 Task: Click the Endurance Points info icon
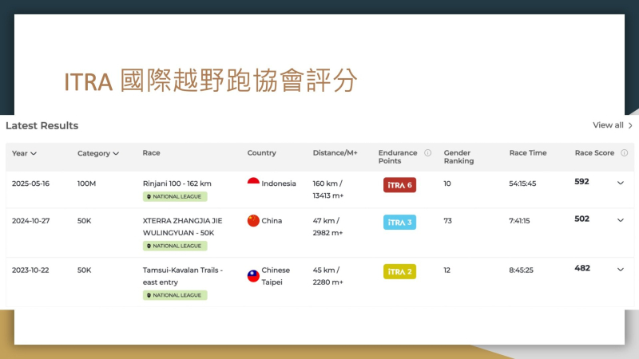click(427, 153)
